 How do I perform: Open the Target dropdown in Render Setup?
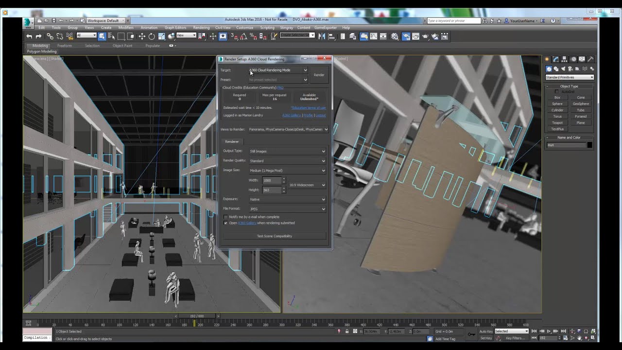(x=278, y=70)
